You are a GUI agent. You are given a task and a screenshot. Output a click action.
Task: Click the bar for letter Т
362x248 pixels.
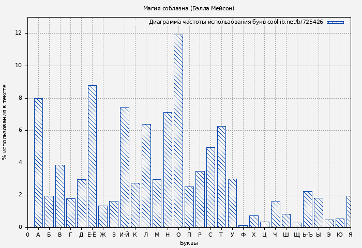[x=221, y=177]
